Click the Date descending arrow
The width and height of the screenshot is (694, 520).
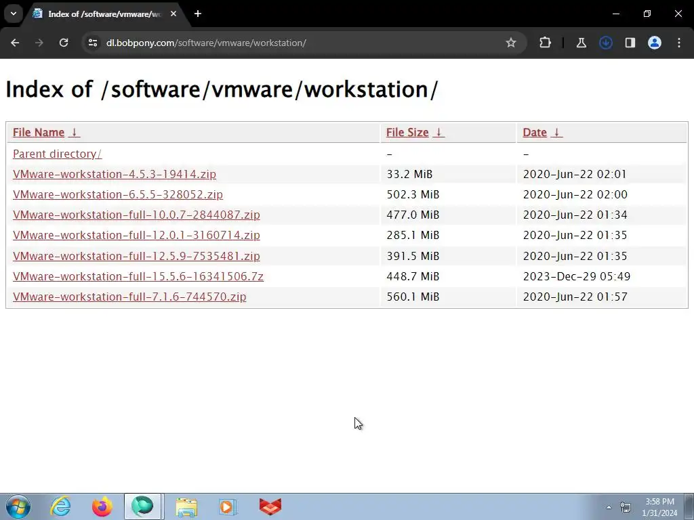click(557, 132)
